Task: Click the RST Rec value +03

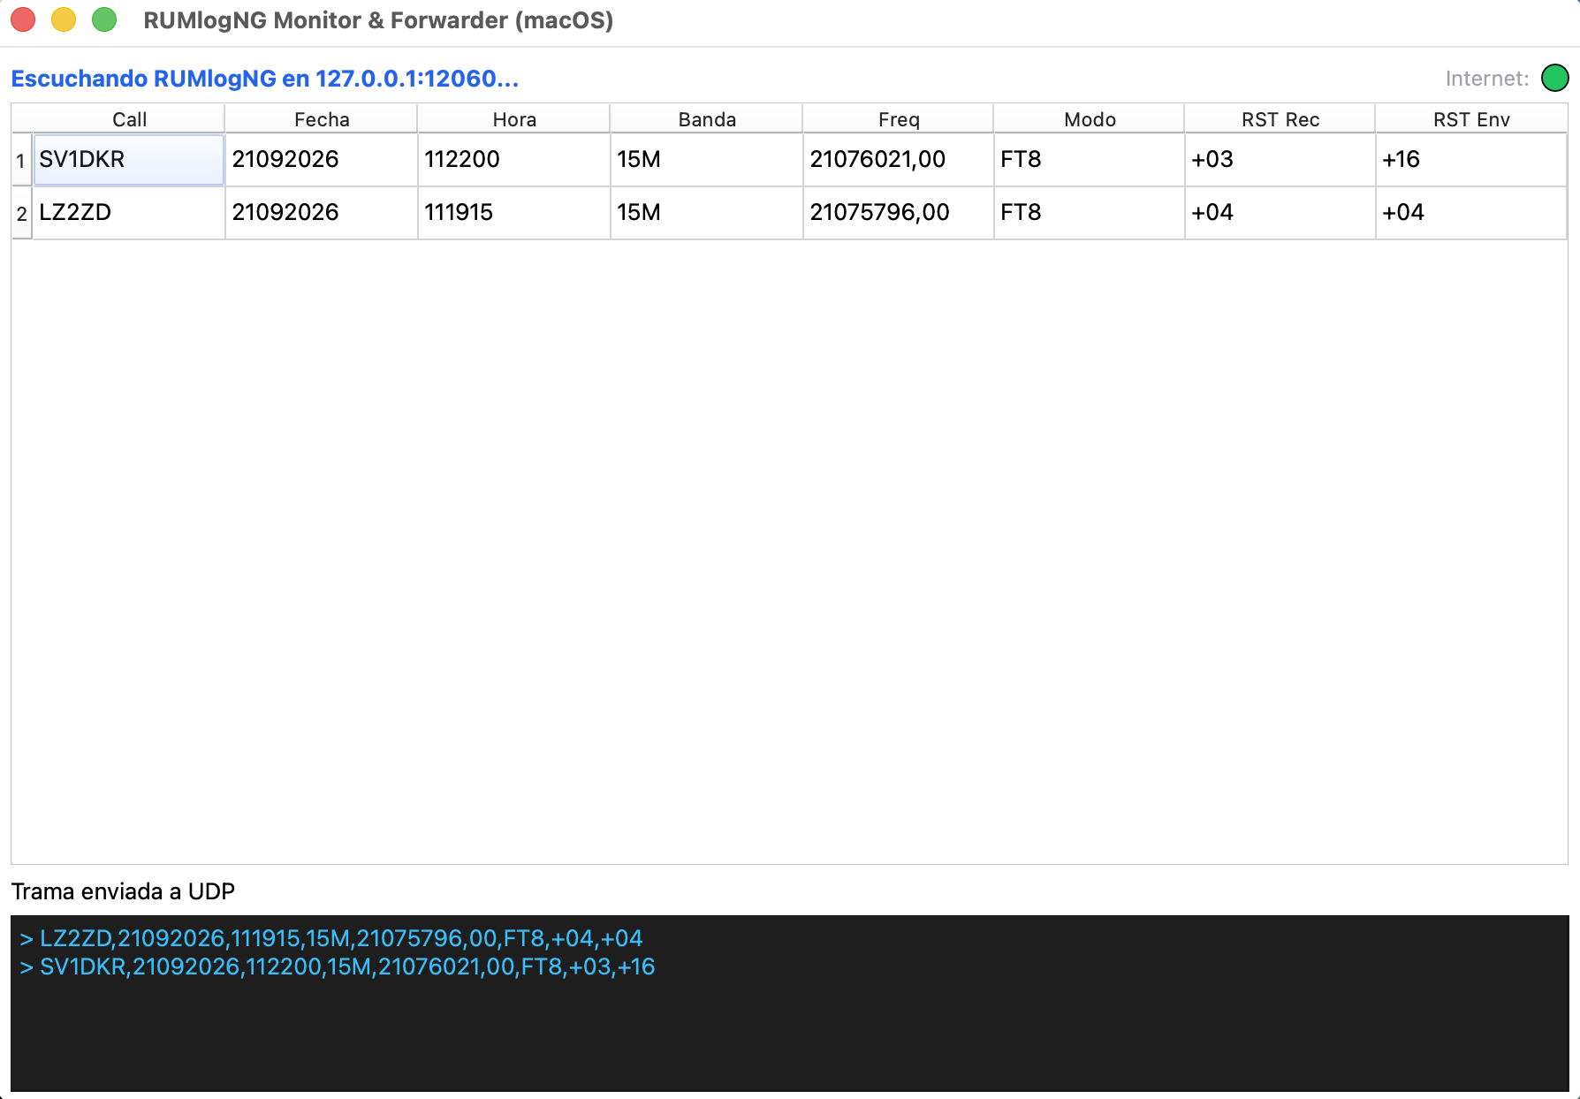Action: [x=1280, y=160]
